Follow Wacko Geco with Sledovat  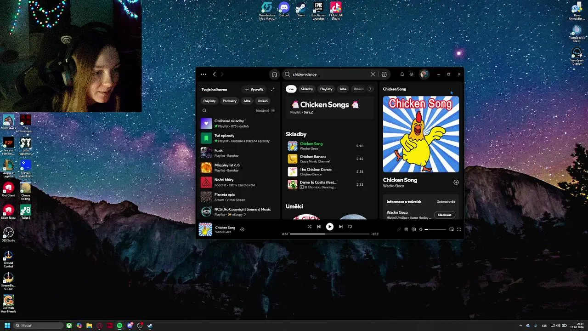444,215
